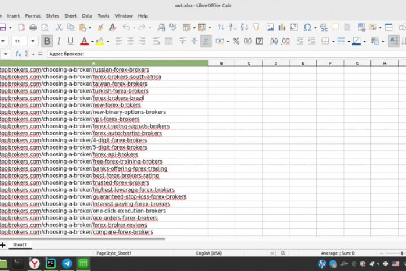The image size is (406, 271).
Task: Click Format as Percent icon
Action: coord(236,41)
